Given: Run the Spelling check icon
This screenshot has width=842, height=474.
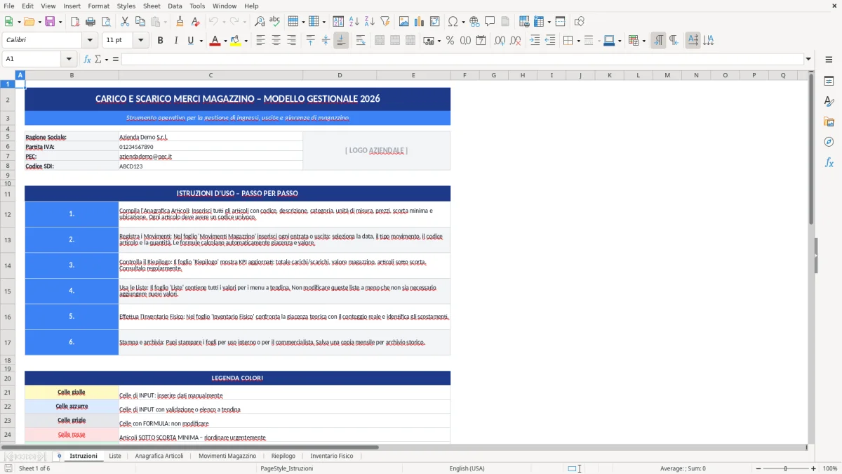Looking at the screenshot, I should [x=274, y=22].
